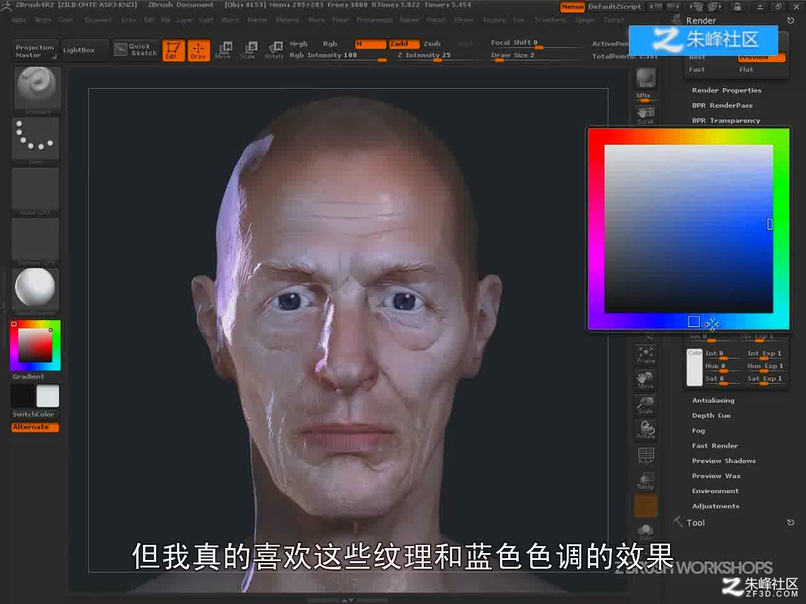Click the Rotate canvas icon on right shelf
This screenshot has width=806, height=604.
645,430
